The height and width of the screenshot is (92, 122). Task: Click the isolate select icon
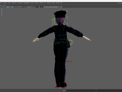click(x=26, y=7)
